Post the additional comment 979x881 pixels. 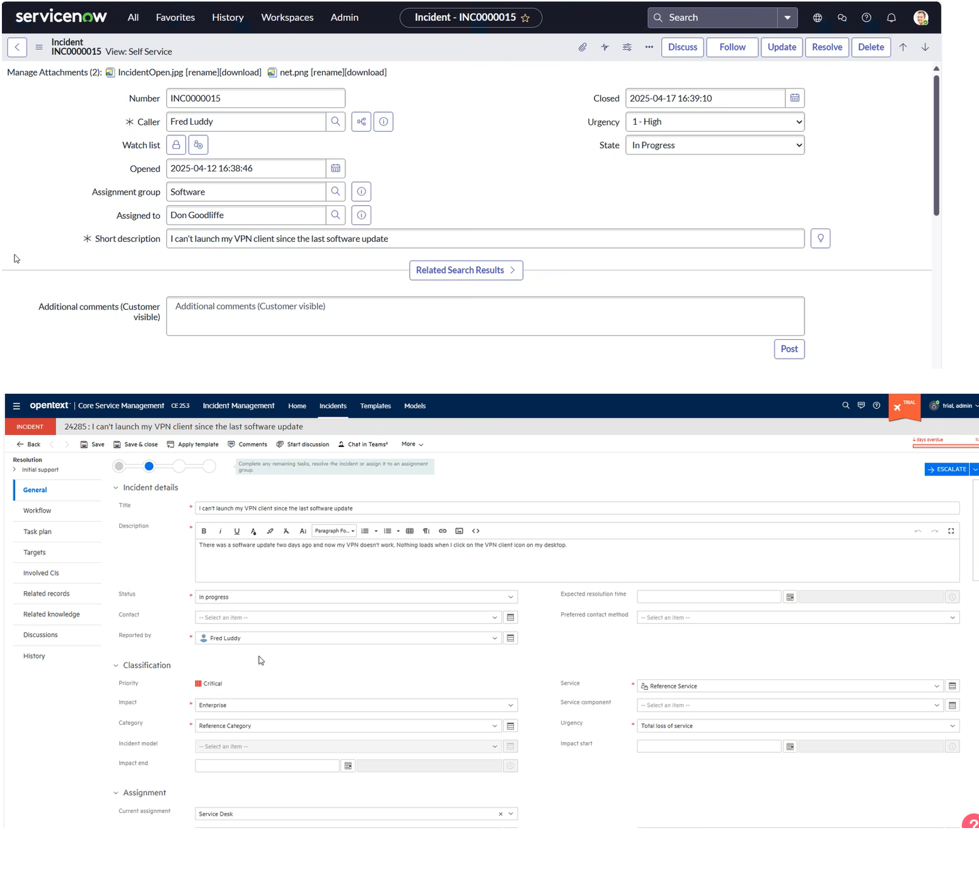pyautogui.click(x=789, y=349)
